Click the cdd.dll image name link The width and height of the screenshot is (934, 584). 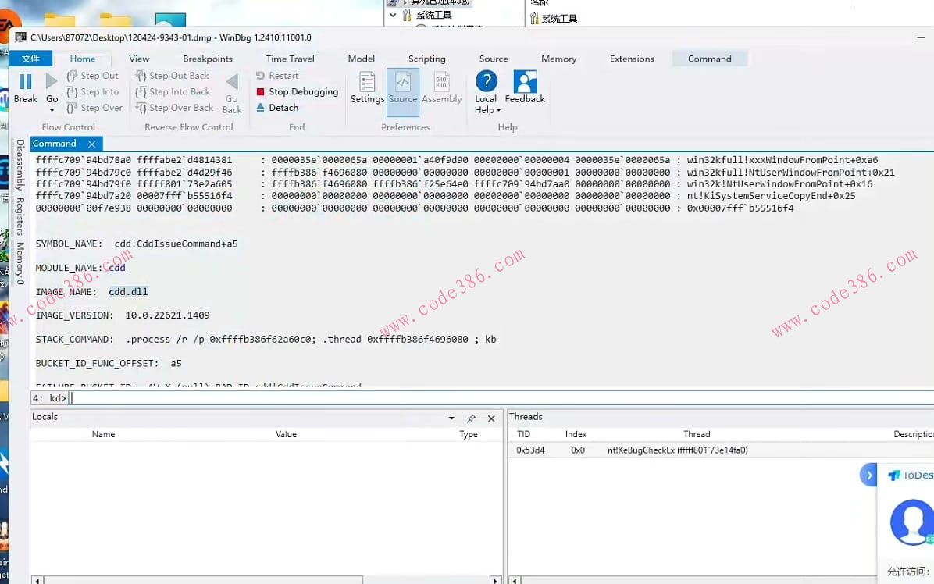[128, 292]
